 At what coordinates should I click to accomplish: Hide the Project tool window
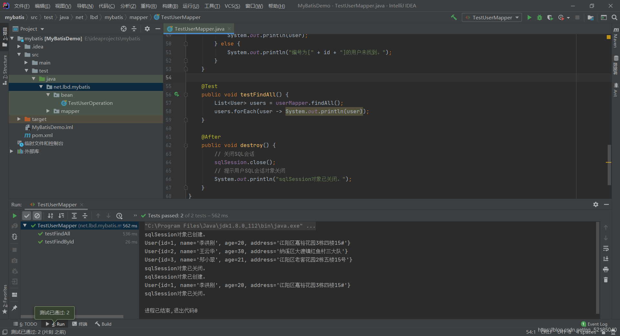(158, 29)
